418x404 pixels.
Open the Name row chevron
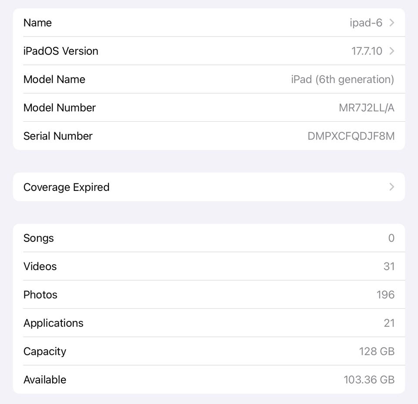pos(391,23)
